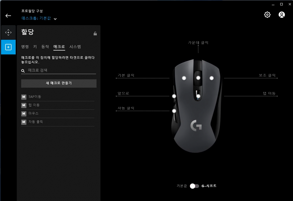Go back with the left arrow icon
The height and width of the screenshot is (201, 293).
(x=8, y=16)
